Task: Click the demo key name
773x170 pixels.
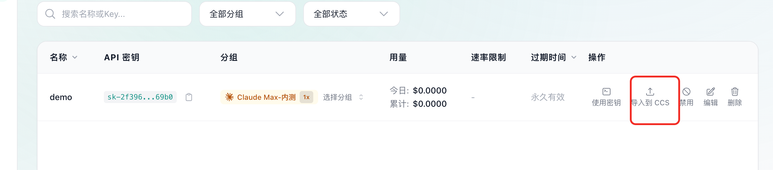Action: pyautogui.click(x=61, y=97)
